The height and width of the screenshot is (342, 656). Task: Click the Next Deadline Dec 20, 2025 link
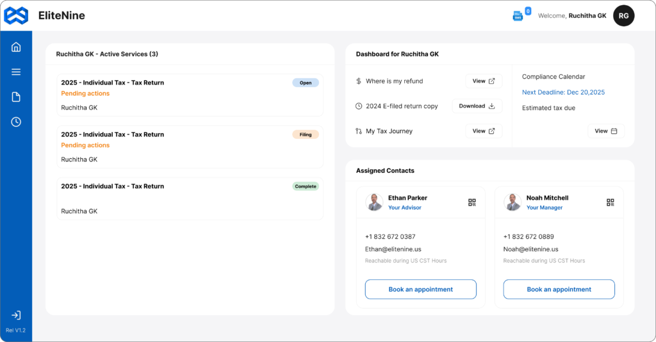pos(563,92)
